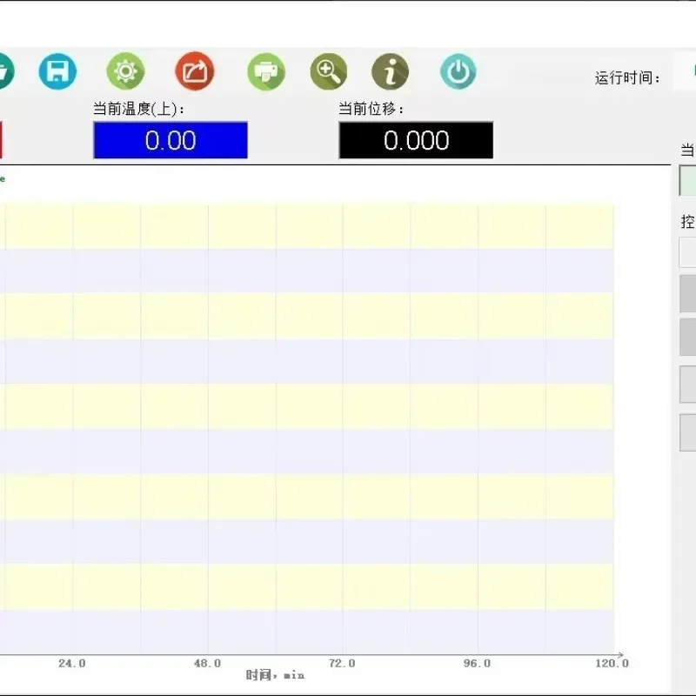Click the 96.0 time axis tick label

[477, 663]
